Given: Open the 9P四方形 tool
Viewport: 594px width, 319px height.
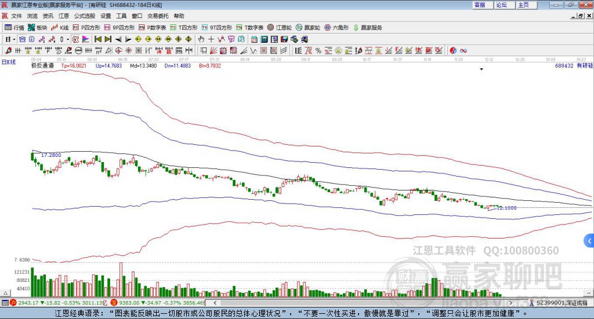Looking at the screenshot, I should coord(119,28).
